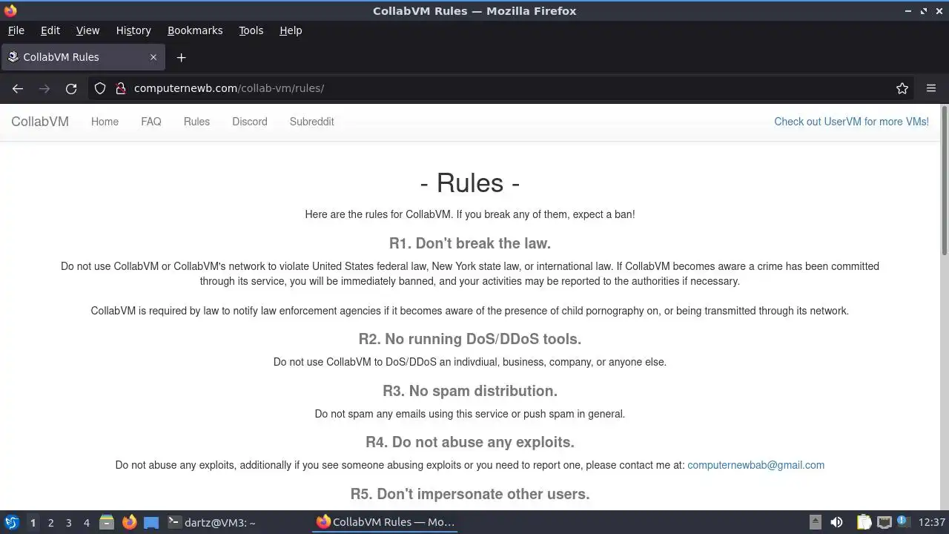949x534 pixels.
Task: Open the network connection tray icon
Action: point(884,522)
